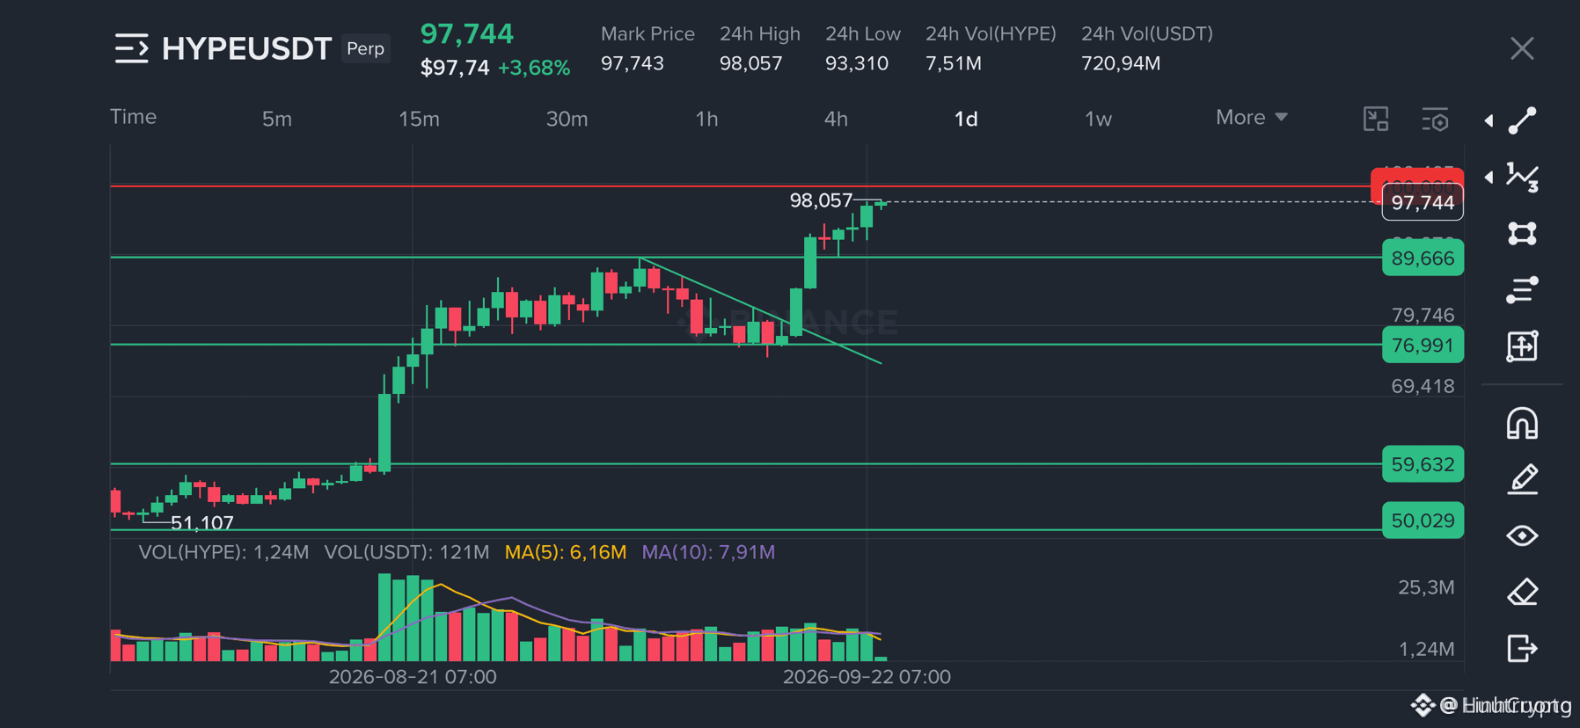Select the 15m interval button
1580x728 pixels.
419,119
